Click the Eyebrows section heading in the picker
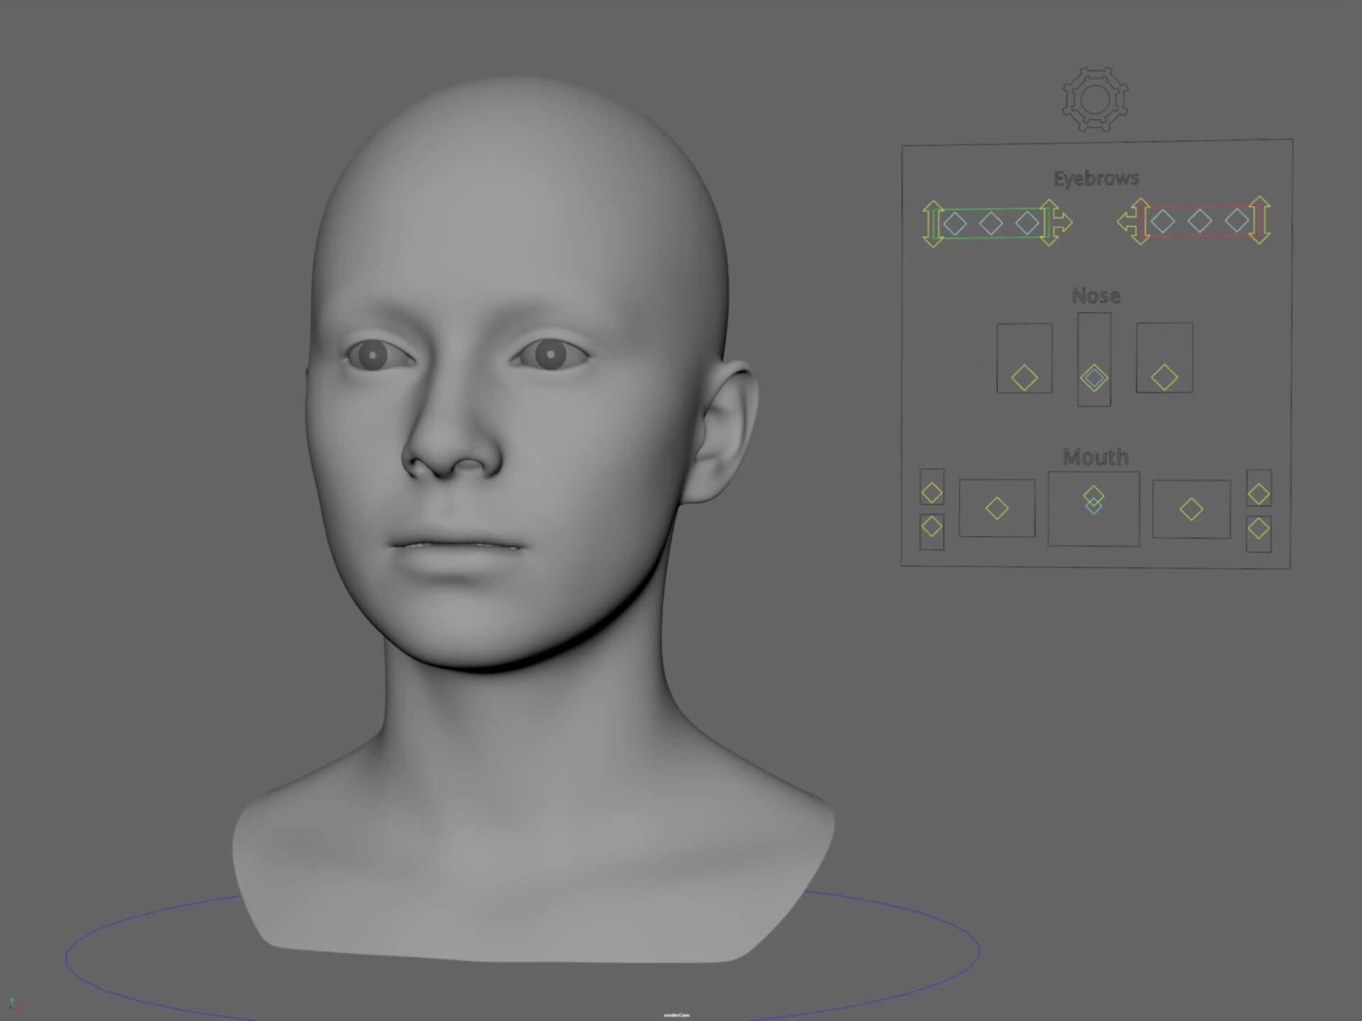This screenshot has width=1362, height=1021. [x=1097, y=178]
